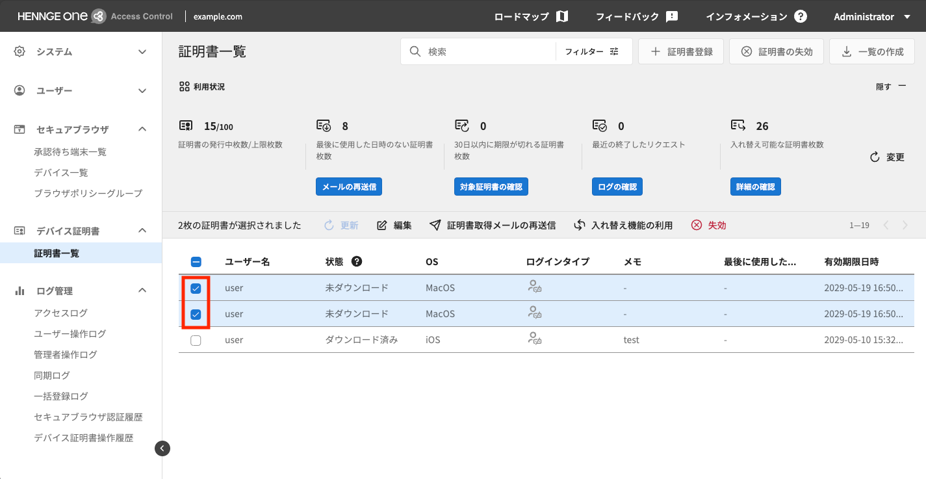The image size is (926, 479).
Task: Open 同期ログ in sidebar
Action: click(52, 376)
